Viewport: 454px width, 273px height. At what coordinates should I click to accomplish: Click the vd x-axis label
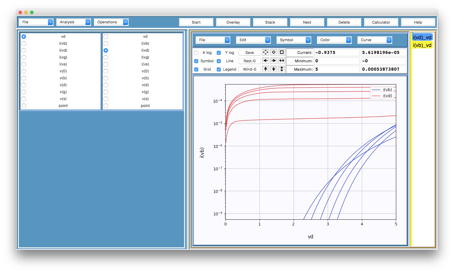point(310,237)
